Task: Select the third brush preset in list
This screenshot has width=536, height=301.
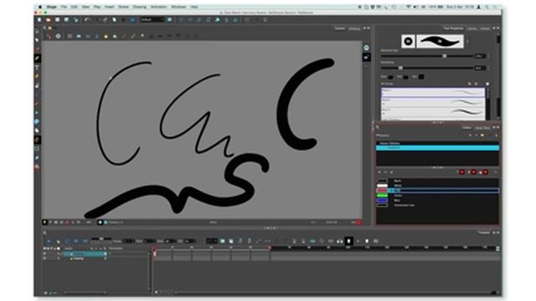Action: [x=433, y=111]
